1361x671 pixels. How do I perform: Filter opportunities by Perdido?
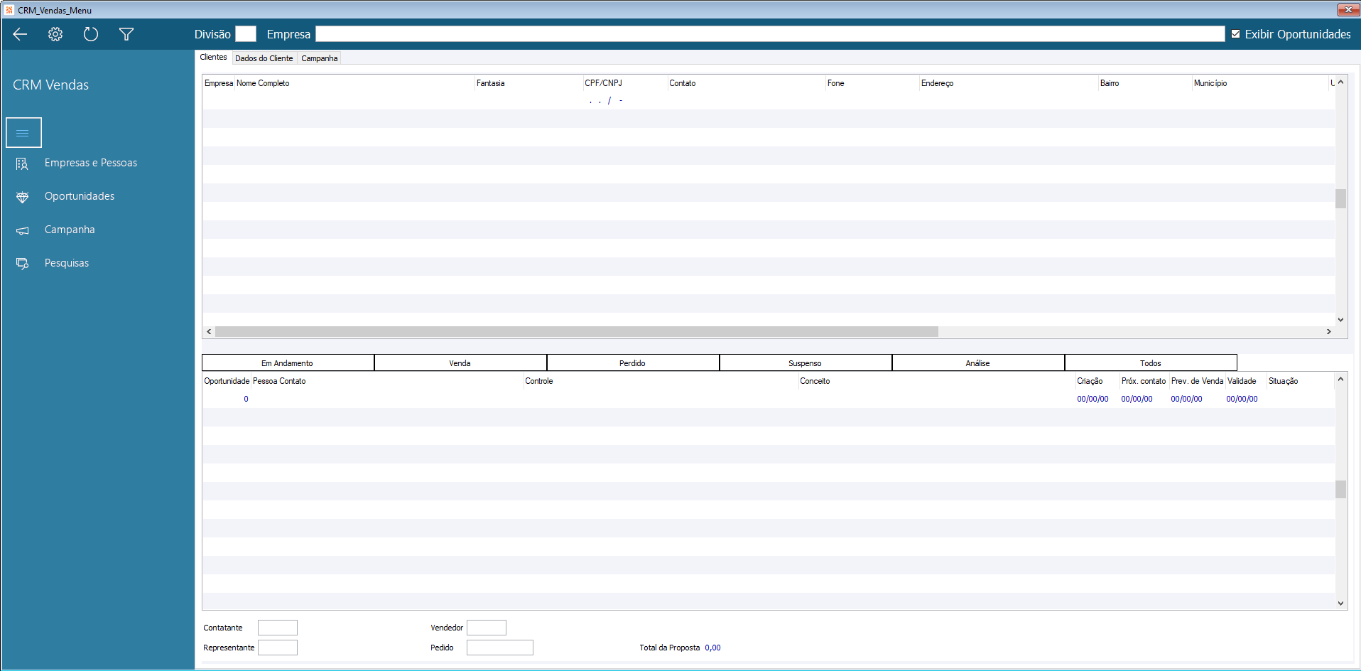[633, 363]
